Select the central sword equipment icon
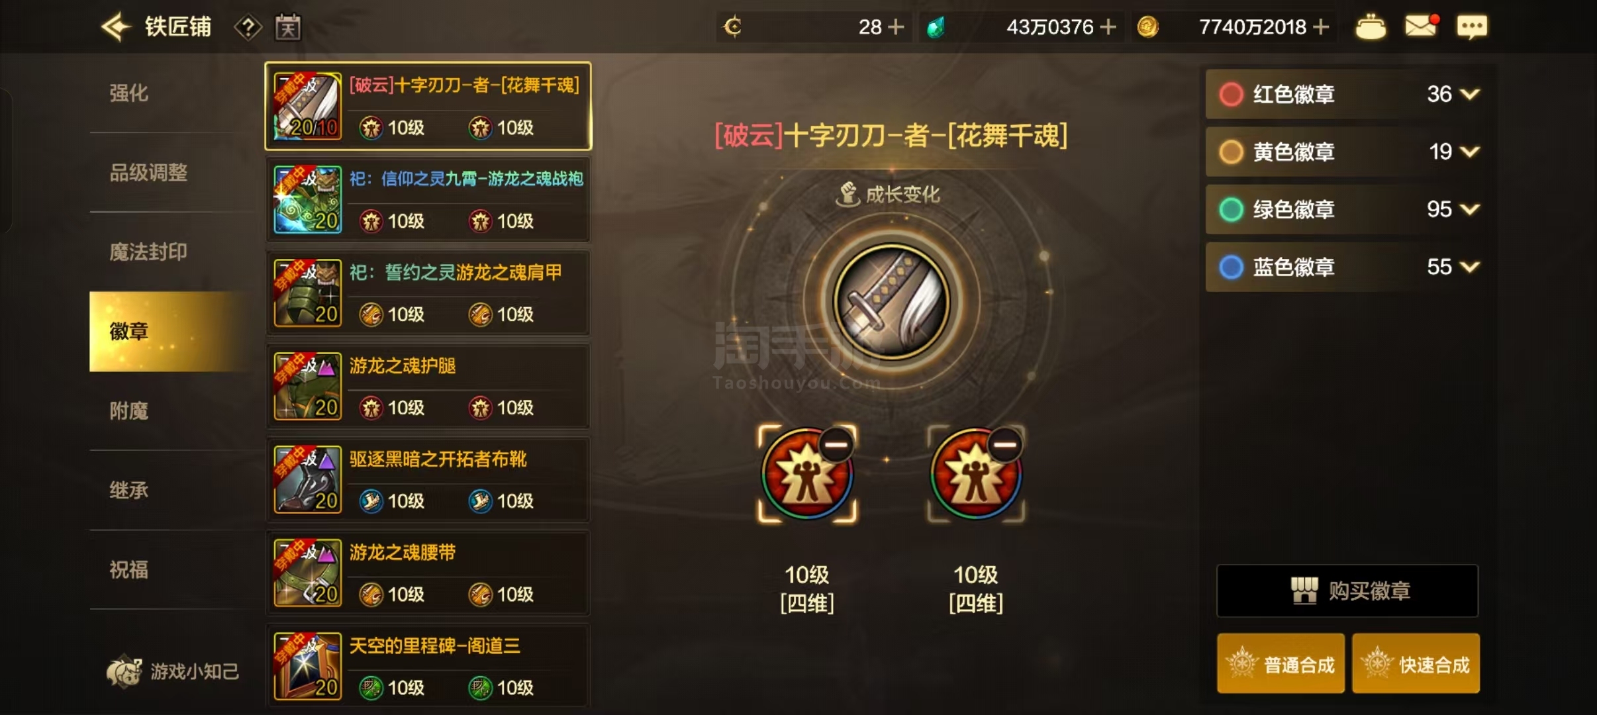The image size is (1597, 715). click(x=892, y=302)
